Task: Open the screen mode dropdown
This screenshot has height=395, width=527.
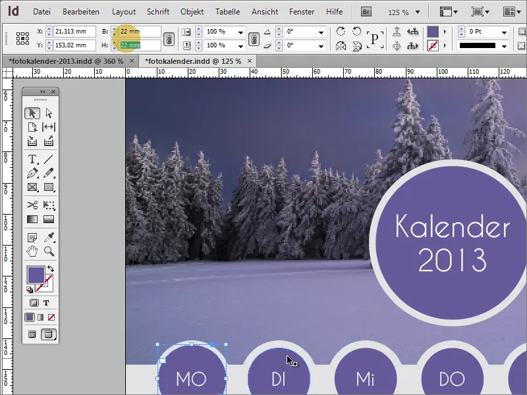Action: click(x=480, y=12)
